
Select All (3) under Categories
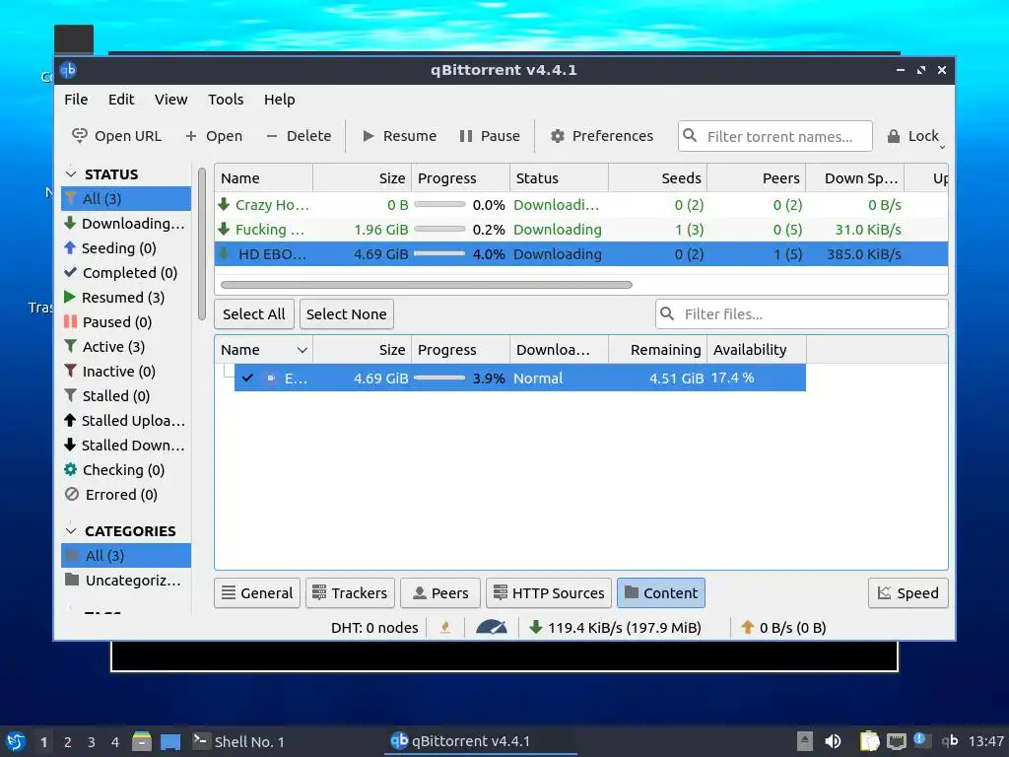point(126,556)
